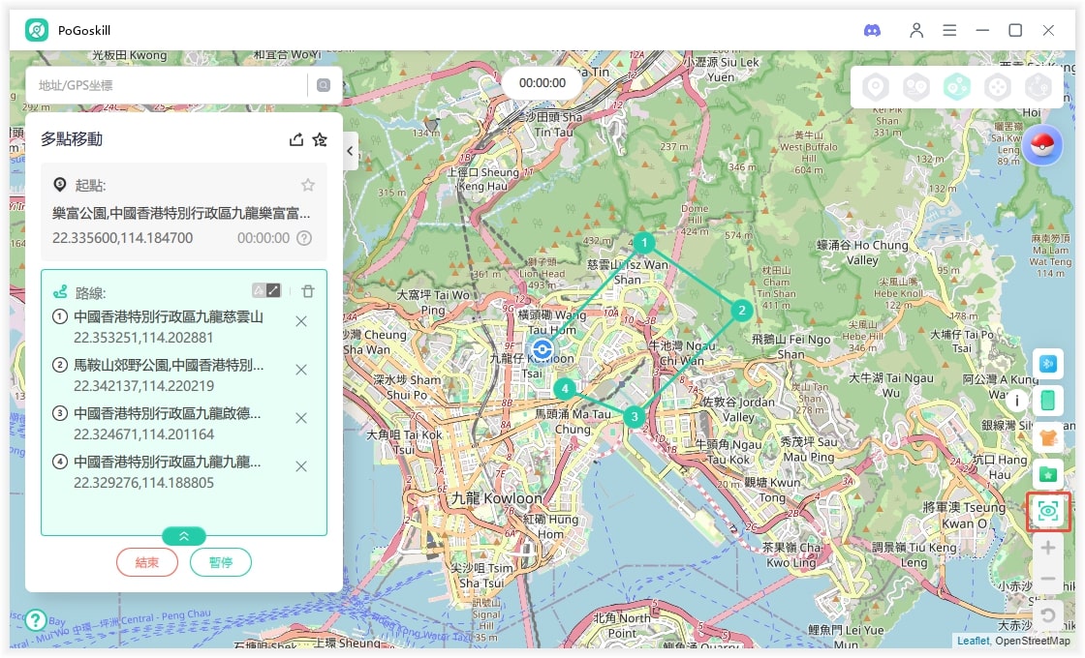Viewport: 1085px width, 658px height.
Task: Click the 結束 end button
Action: [x=147, y=562]
